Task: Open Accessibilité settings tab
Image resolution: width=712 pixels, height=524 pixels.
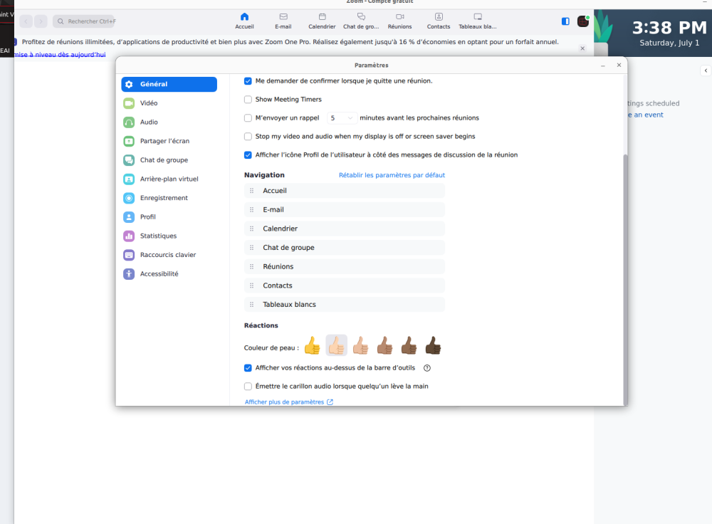Action: click(169, 274)
